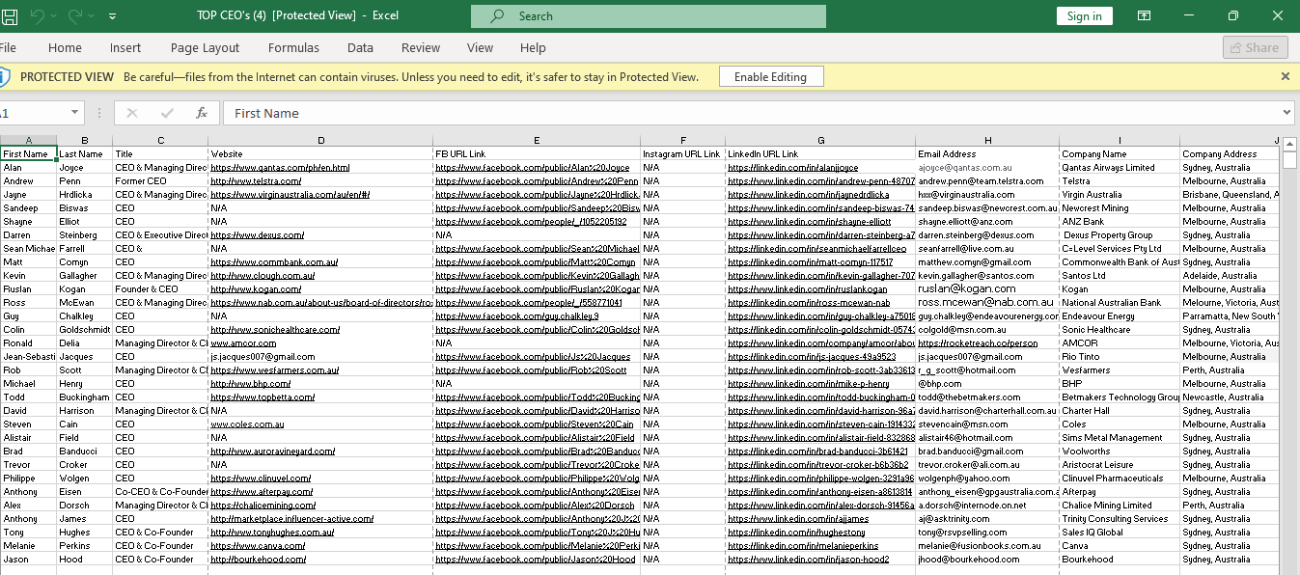The width and height of the screenshot is (1300, 575).
Task: Select the Qantas Airways Limited cell
Action: pyautogui.click(x=1120, y=168)
